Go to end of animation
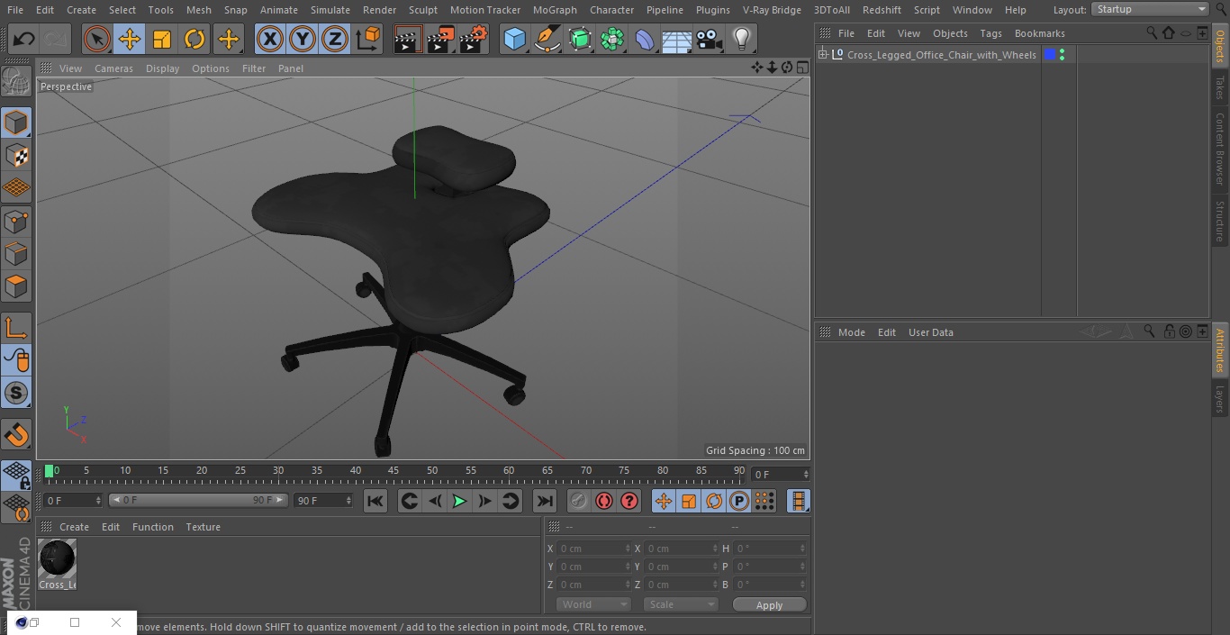This screenshot has width=1230, height=635. tap(545, 501)
